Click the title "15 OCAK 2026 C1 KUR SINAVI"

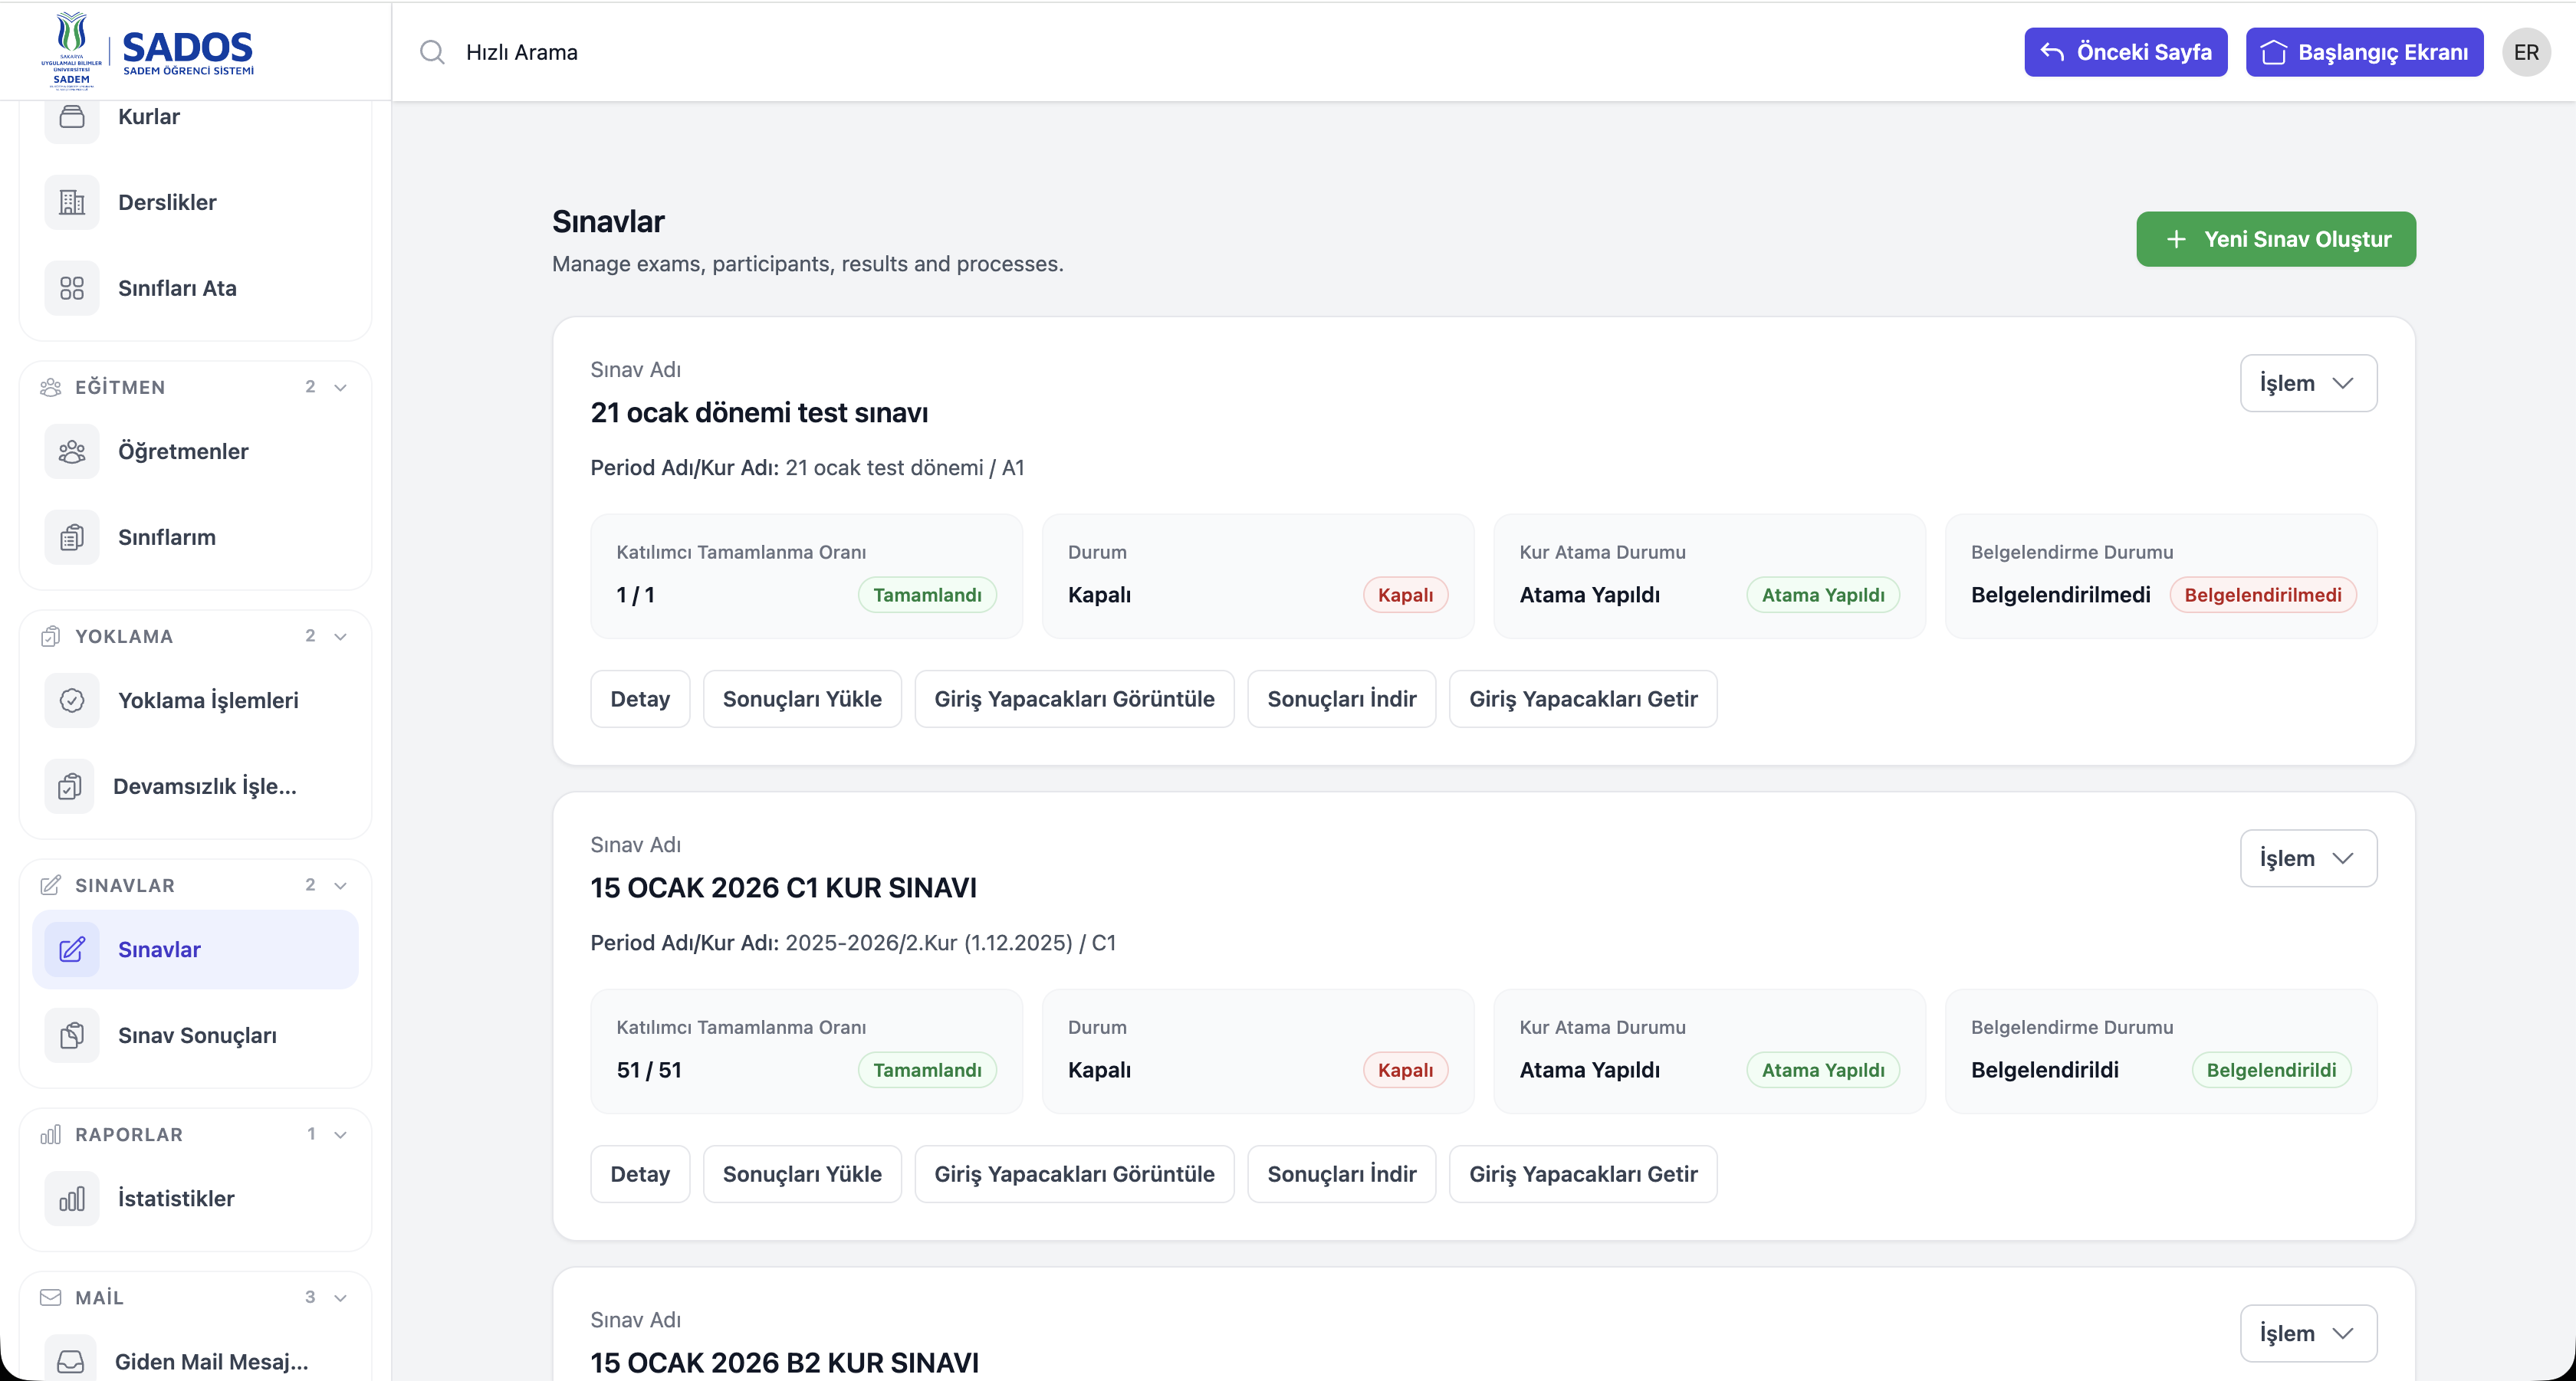[783, 887]
